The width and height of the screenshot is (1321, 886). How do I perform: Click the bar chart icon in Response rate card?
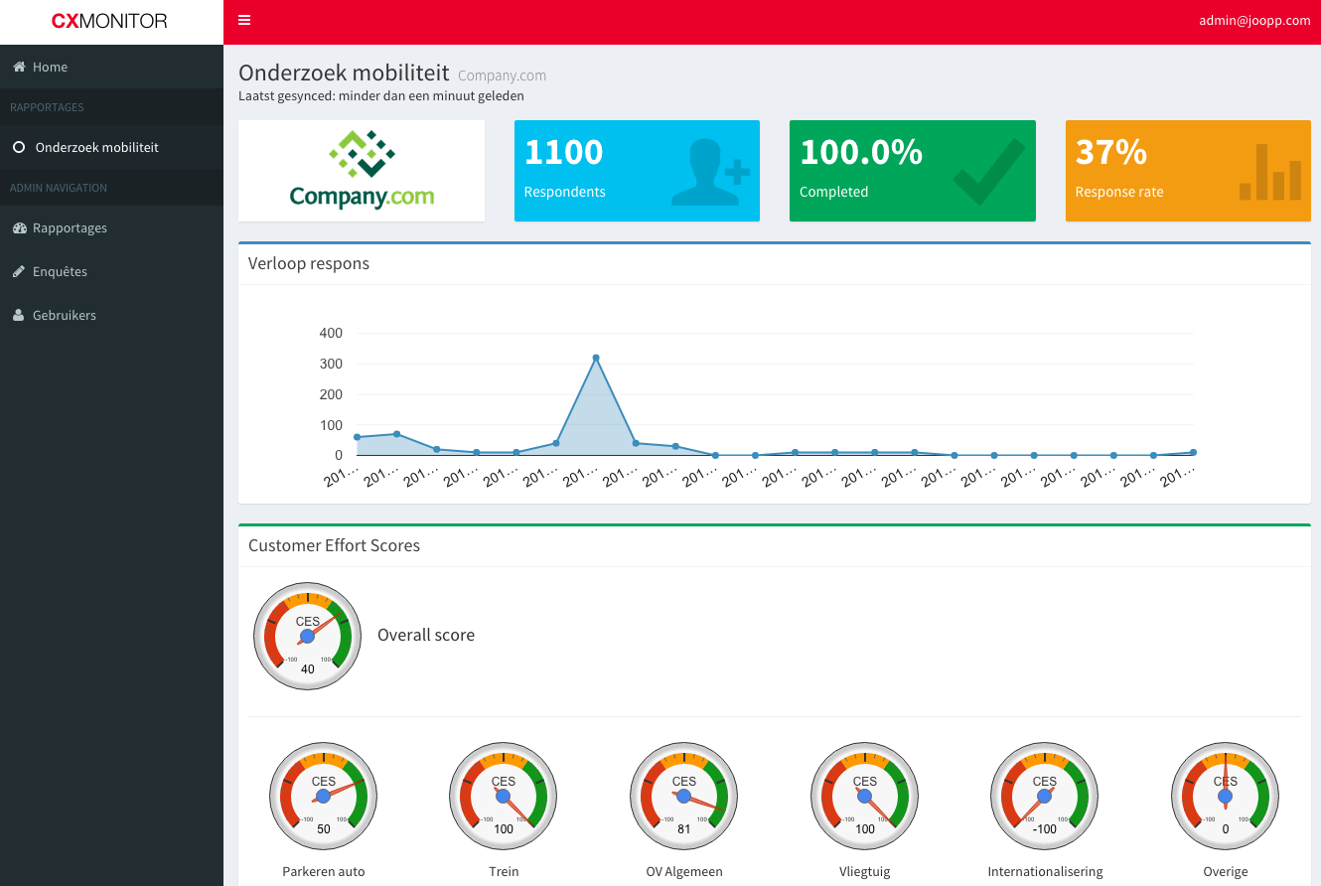(1269, 173)
